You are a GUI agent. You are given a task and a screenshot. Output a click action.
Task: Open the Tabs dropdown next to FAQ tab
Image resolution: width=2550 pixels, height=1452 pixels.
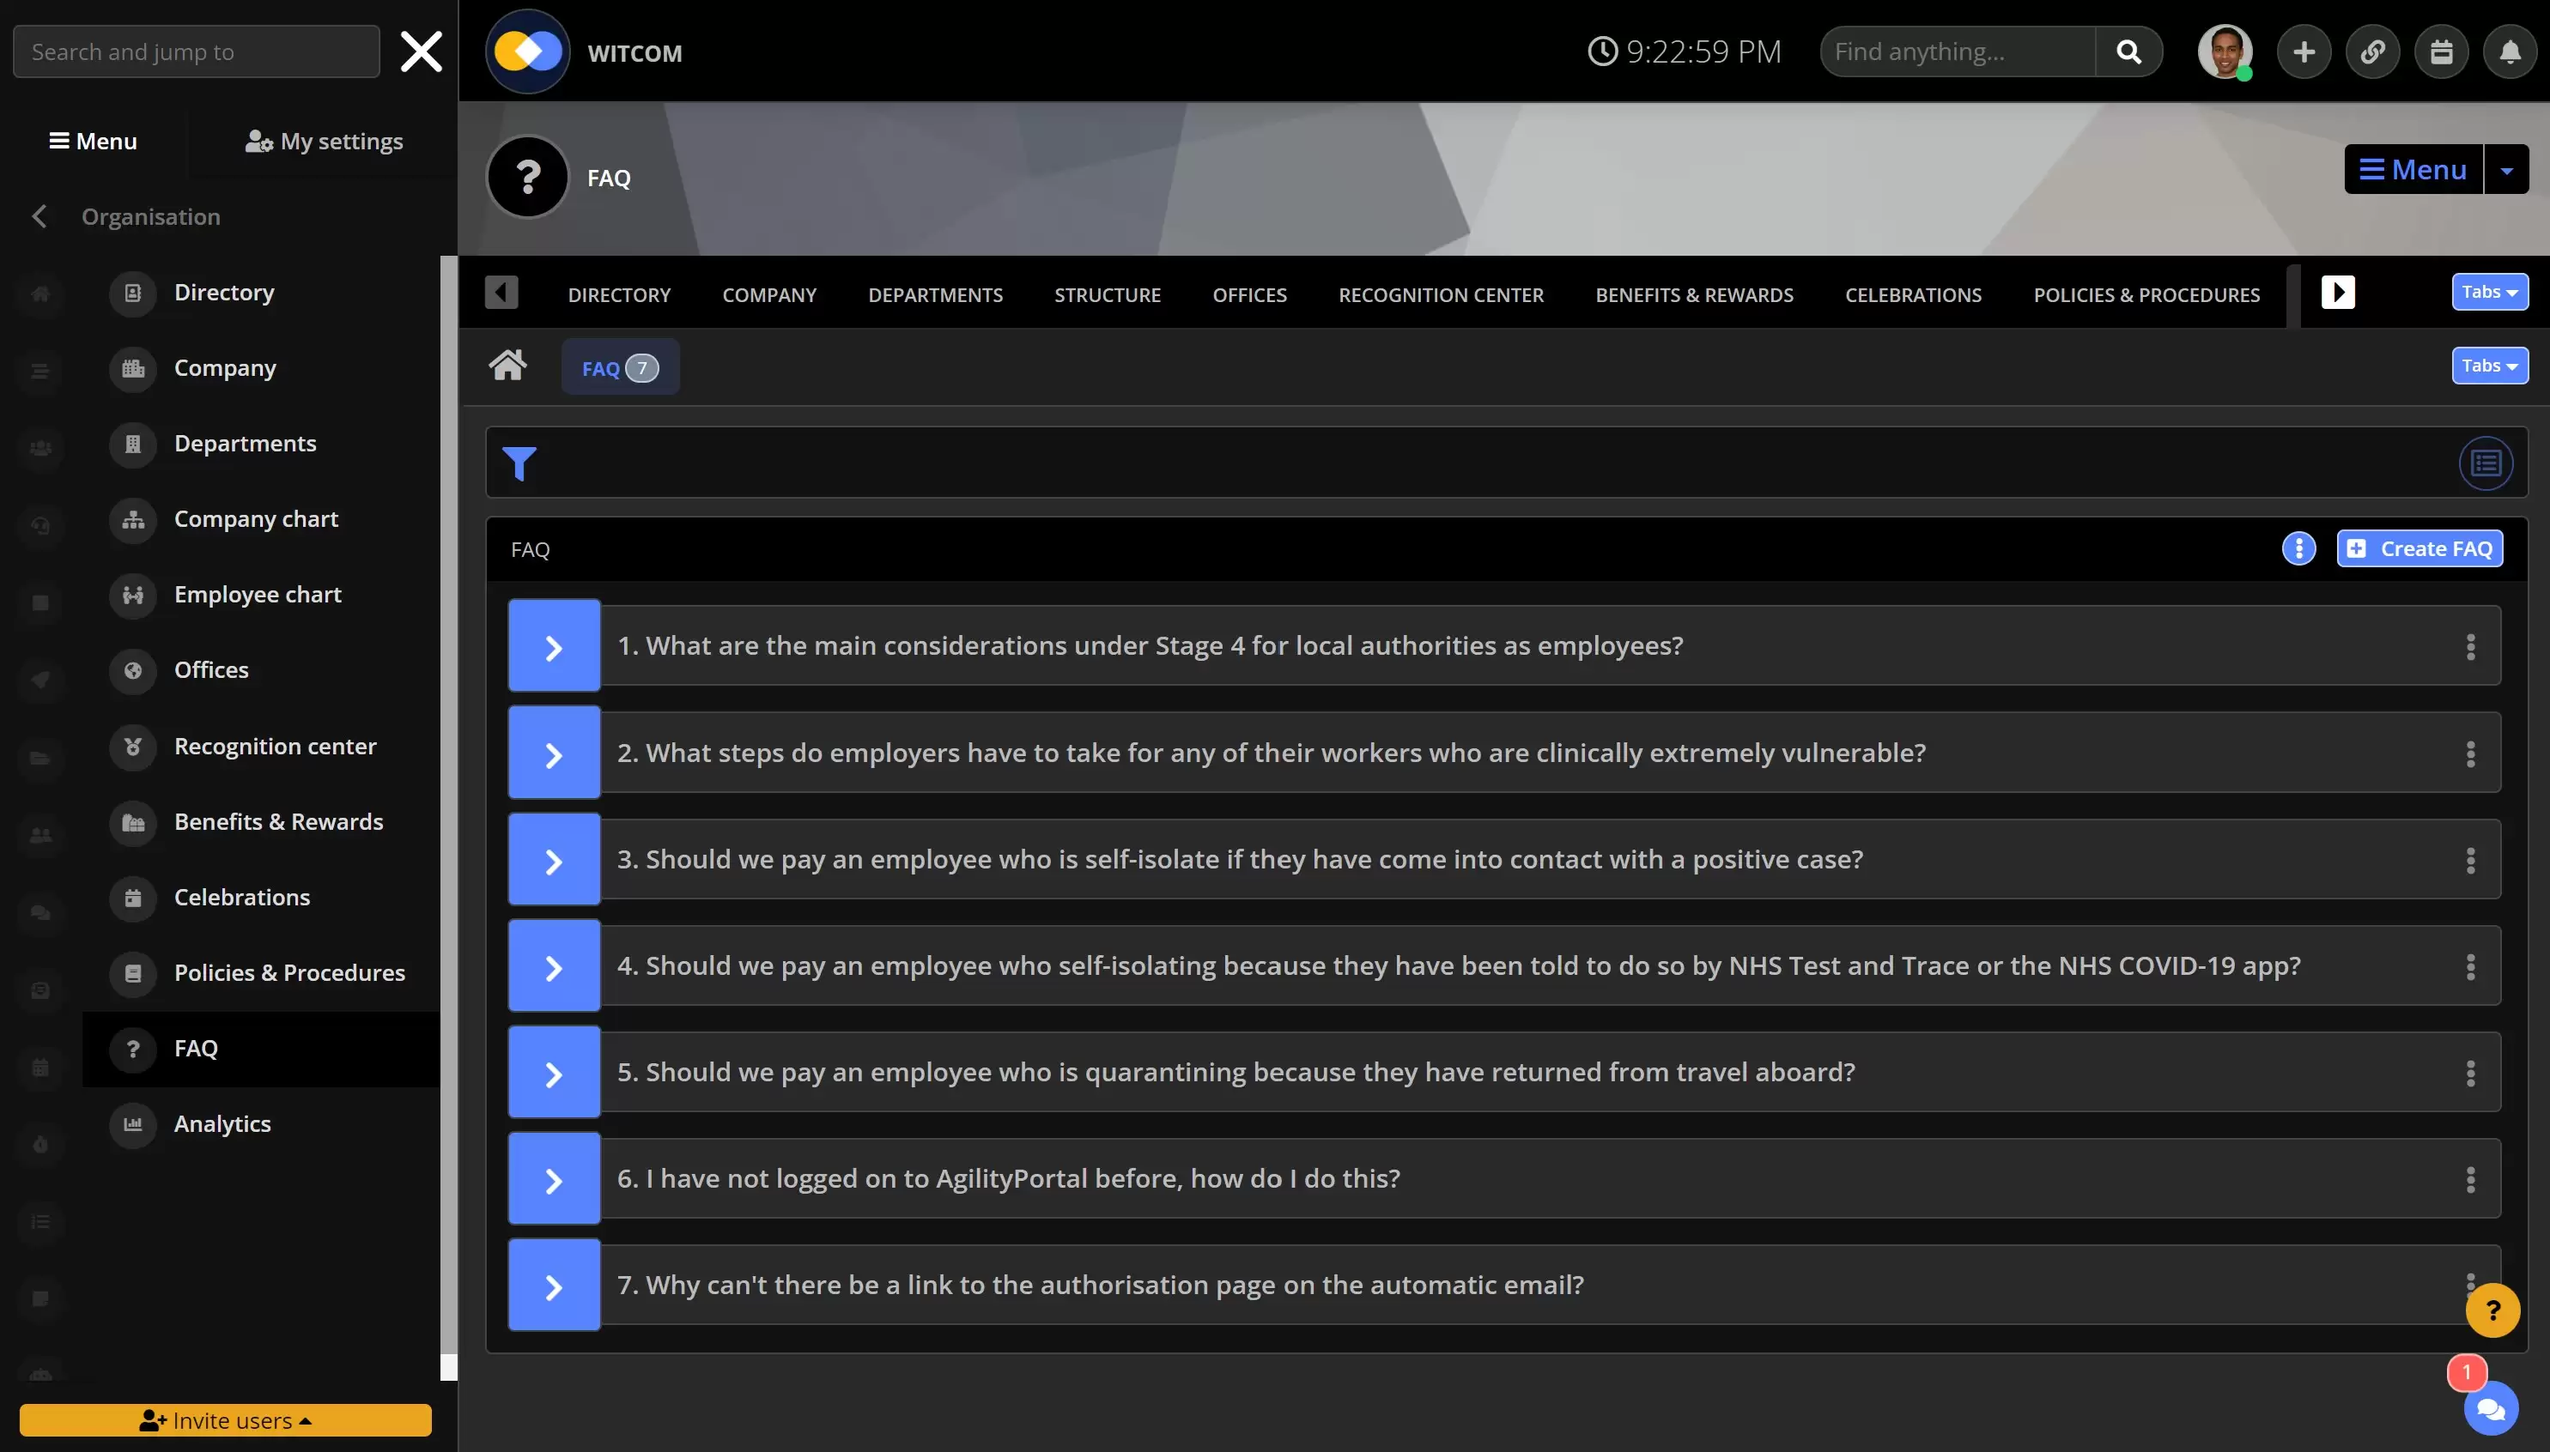point(2489,366)
